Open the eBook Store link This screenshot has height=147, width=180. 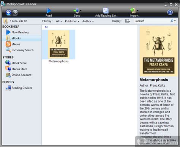pyautogui.click(x=19, y=63)
